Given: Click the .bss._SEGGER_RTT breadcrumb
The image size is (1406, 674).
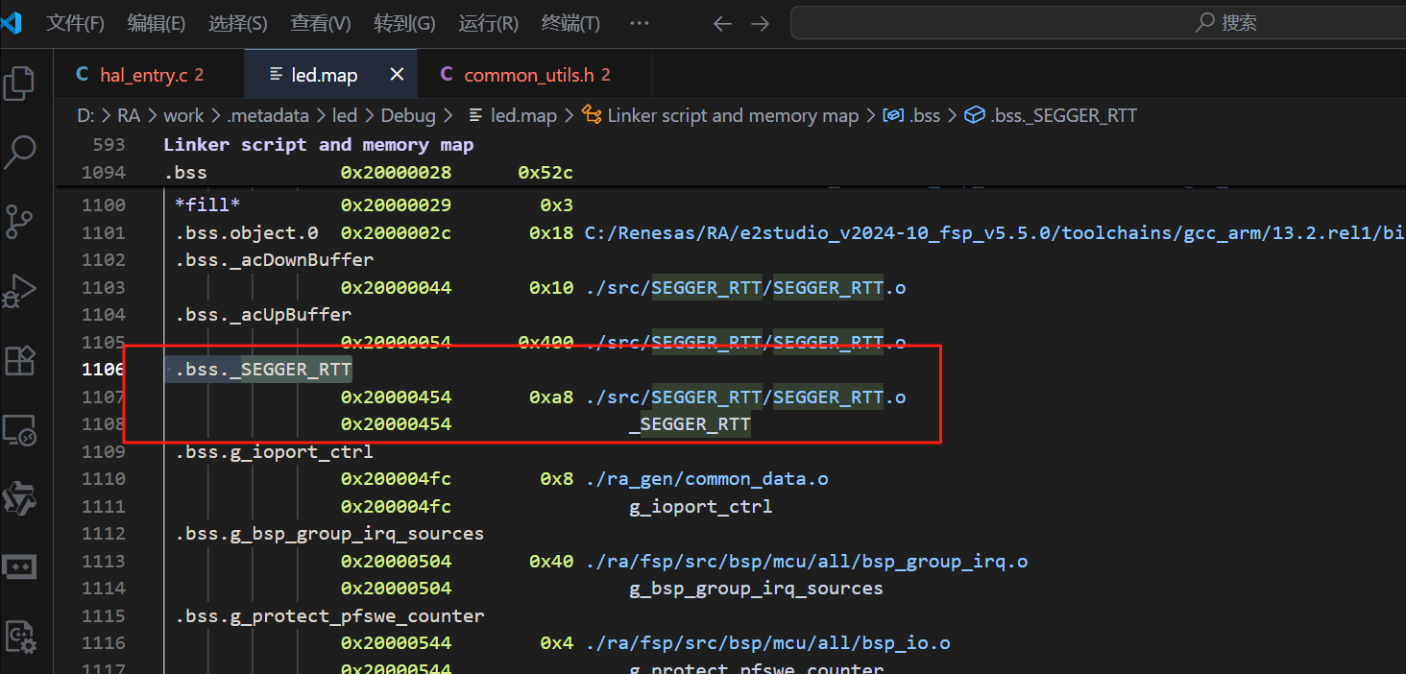Looking at the screenshot, I should [x=1051, y=116].
